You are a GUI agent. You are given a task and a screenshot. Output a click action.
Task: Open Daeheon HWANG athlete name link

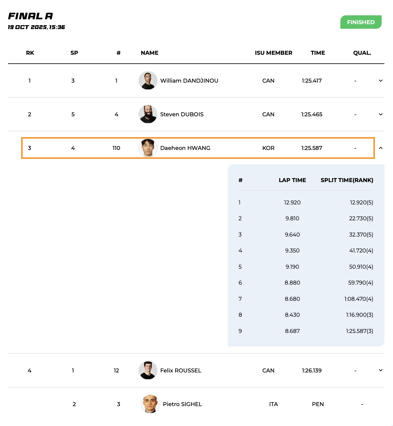point(185,148)
